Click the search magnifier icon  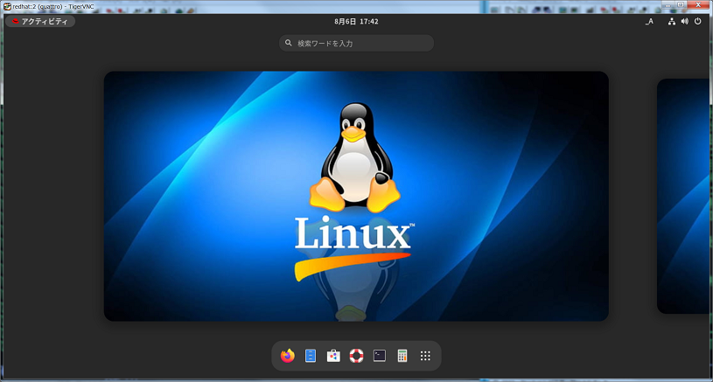click(x=289, y=43)
